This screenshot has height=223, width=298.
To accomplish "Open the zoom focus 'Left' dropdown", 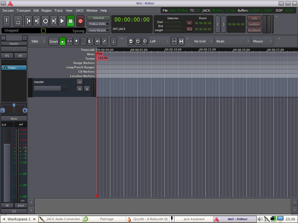I will point(160,41).
